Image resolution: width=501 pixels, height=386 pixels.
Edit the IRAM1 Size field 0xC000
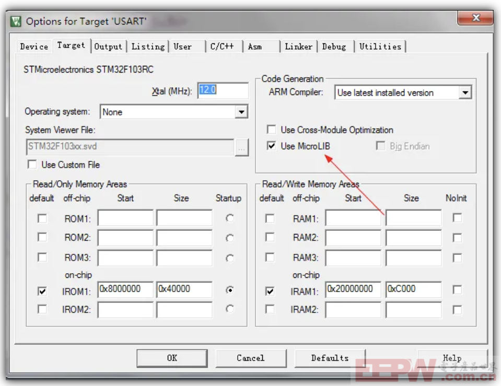coord(414,289)
